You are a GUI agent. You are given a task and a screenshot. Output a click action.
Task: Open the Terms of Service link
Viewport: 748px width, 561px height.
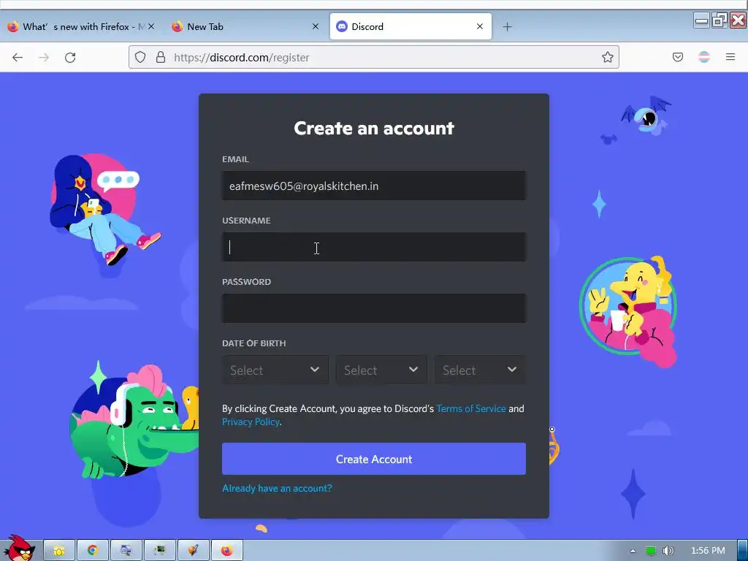click(x=471, y=409)
